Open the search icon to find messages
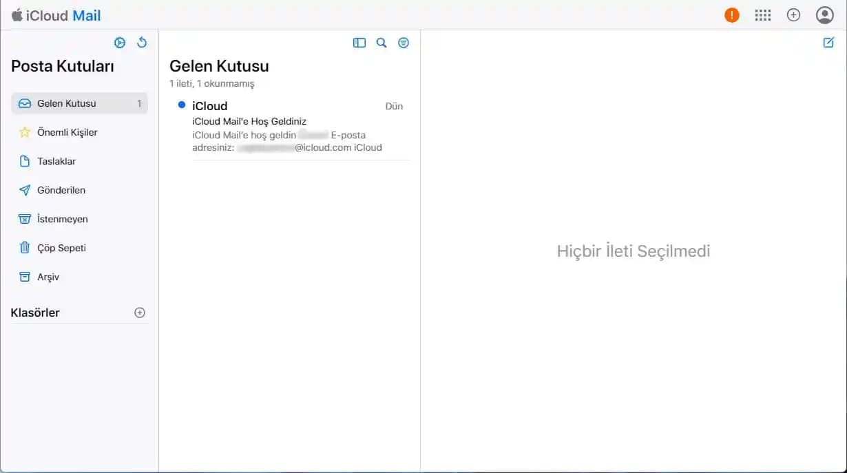Screen dimensions: 847x473 [x=381, y=42]
